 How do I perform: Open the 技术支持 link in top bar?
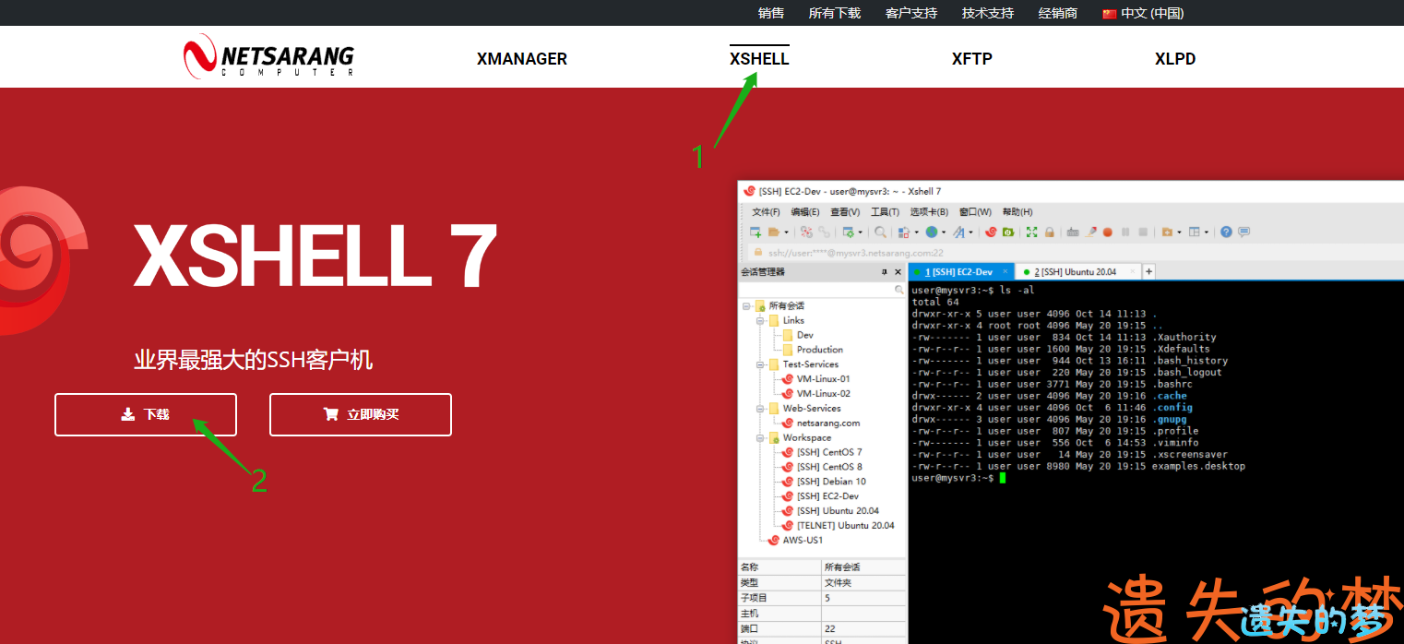[988, 13]
